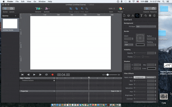Open the Symbols menu
172x107 pixels.
click(x=47, y=9)
